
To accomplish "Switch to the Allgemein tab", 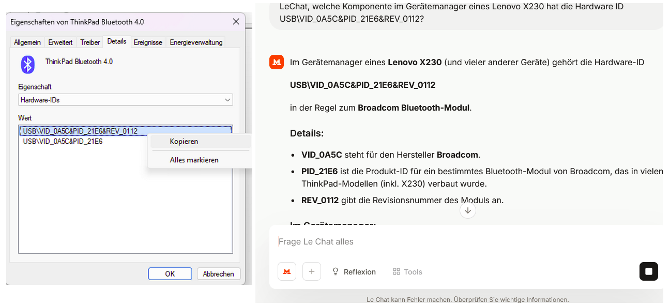I will tap(28, 42).
